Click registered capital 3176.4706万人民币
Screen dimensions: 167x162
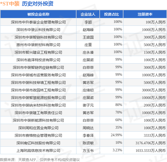151,143
